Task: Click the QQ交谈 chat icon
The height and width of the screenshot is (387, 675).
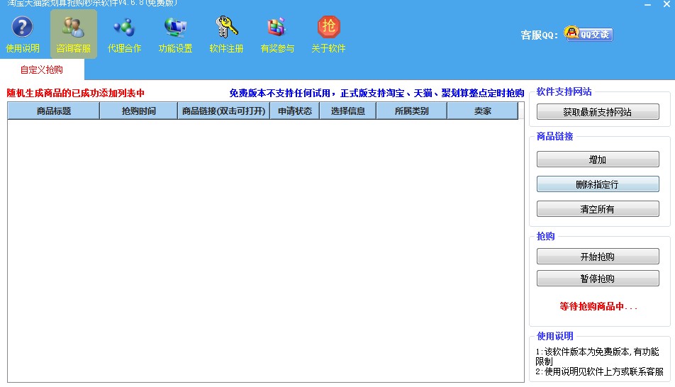Action: 588,34
